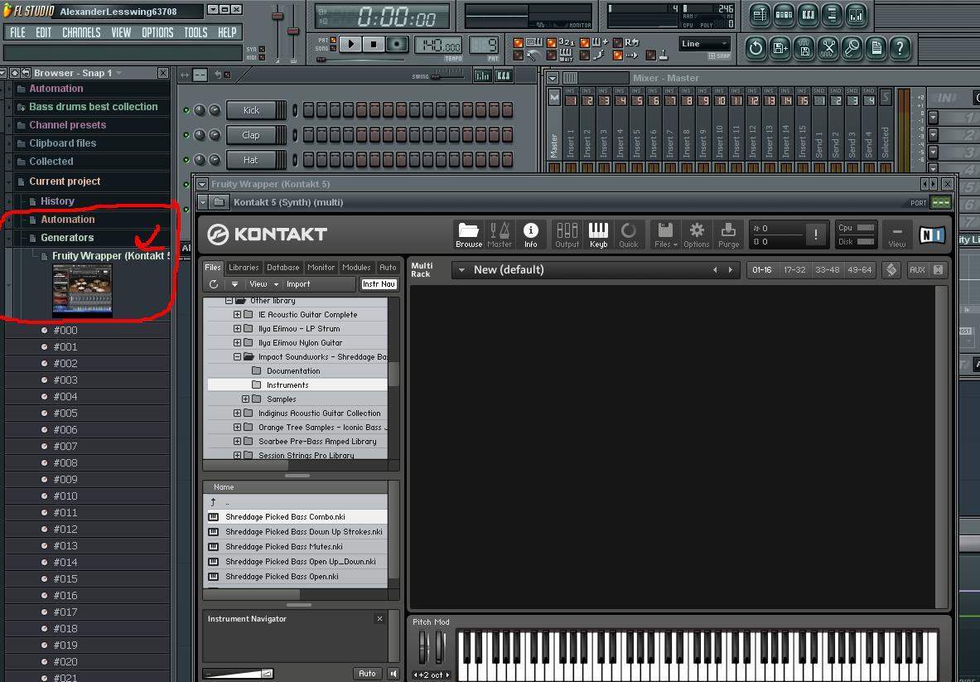Click Kontakt Pitch wheel
Viewport: 980px width, 682px height.
(422, 647)
